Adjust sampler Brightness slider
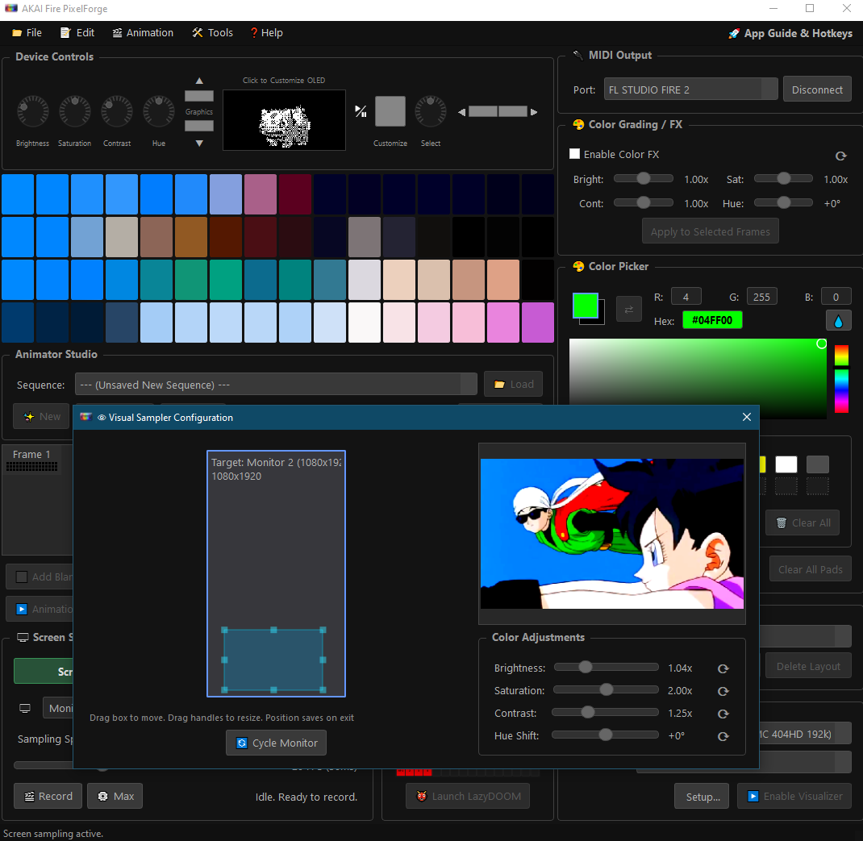 tap(606, 667)
